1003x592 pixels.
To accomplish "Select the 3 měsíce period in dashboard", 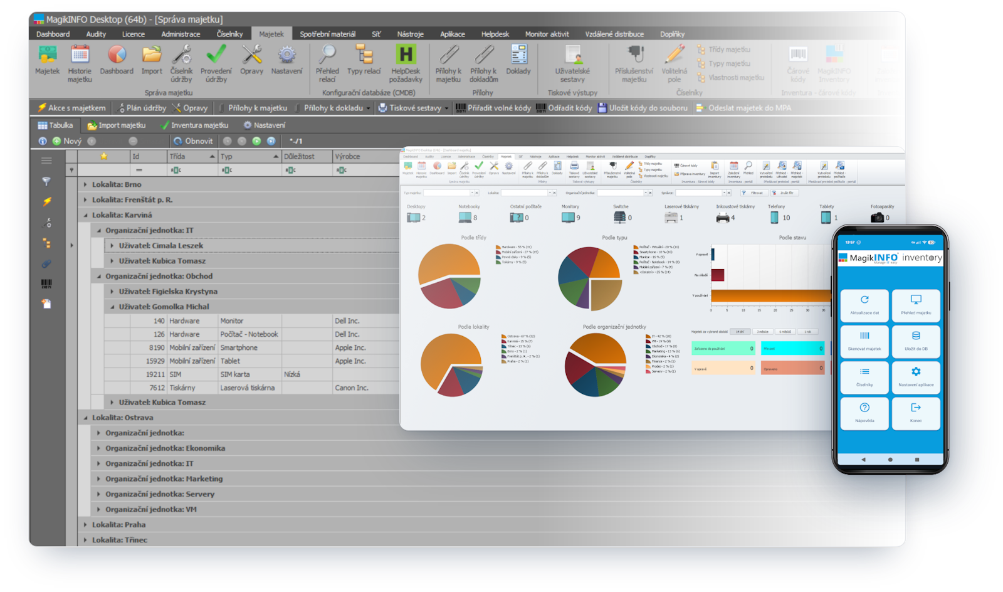I will [762, 332].
